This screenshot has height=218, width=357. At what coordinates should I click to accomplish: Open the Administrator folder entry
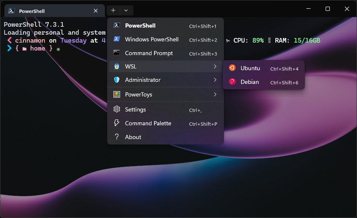tap(165, 80)
